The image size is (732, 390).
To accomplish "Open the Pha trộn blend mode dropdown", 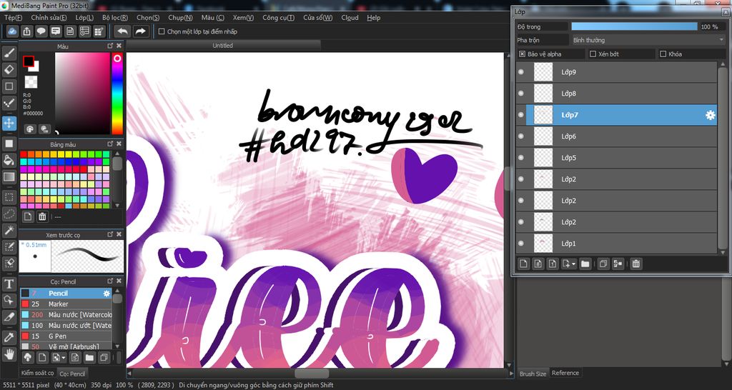I will tap(648, 40).
